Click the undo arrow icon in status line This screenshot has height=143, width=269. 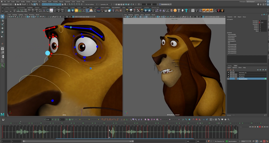[23, 4]
